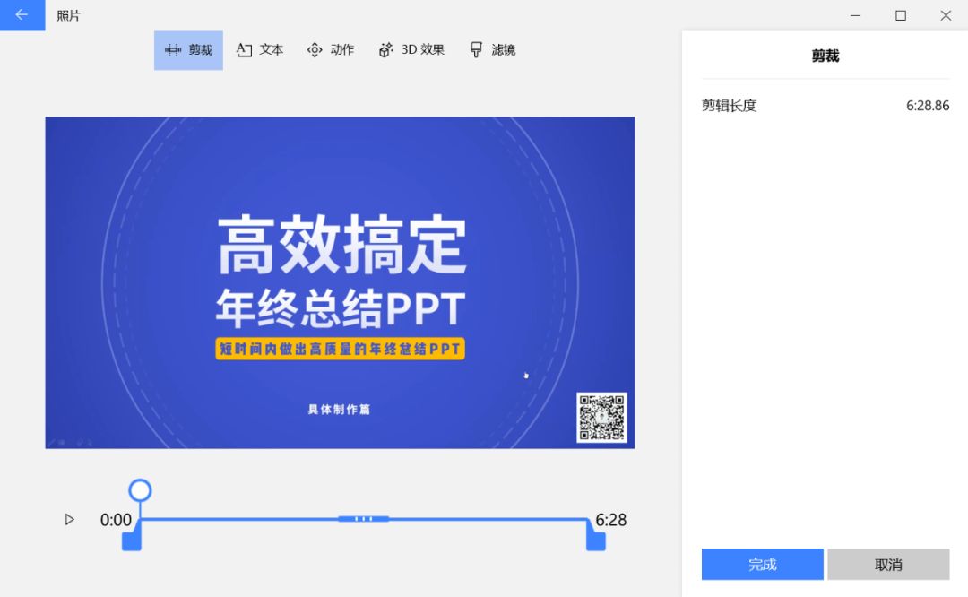Open the 3D 效果 effects tool

tap(411, 50)
